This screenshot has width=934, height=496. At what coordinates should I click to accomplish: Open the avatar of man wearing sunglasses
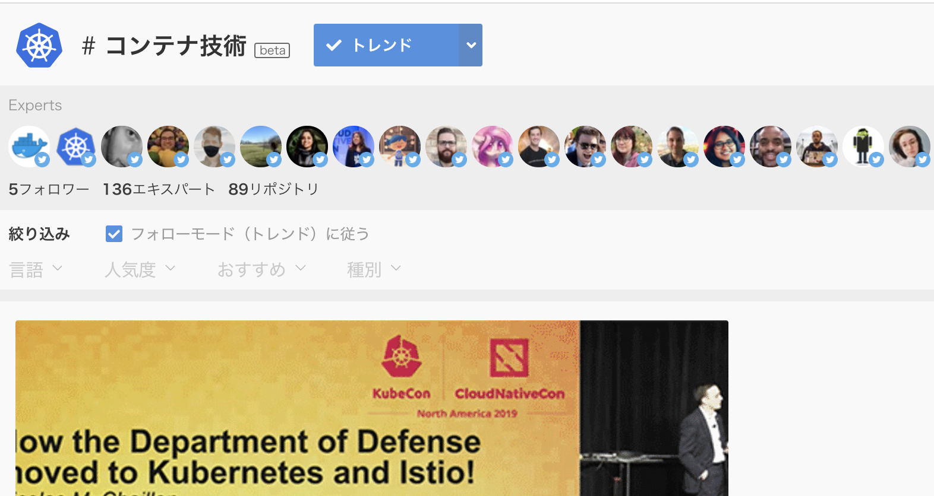585,147
